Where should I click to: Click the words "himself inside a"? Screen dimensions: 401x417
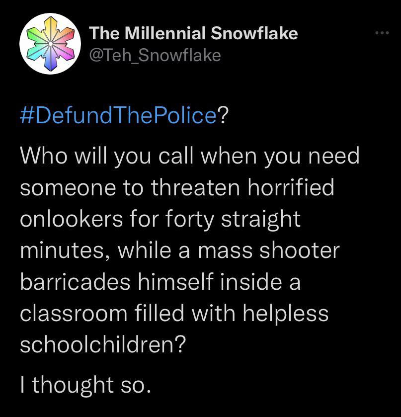(223, 282)
